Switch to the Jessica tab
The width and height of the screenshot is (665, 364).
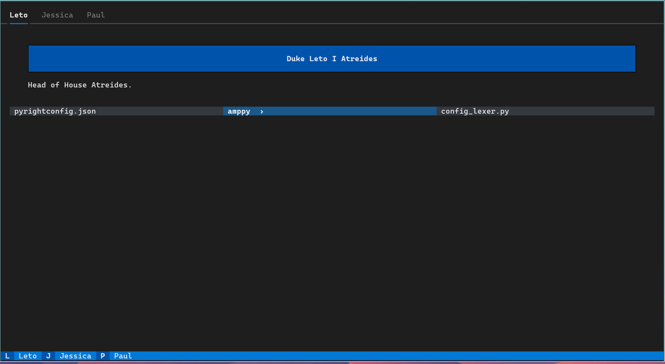pyautogui.click(x=57, y=15)
